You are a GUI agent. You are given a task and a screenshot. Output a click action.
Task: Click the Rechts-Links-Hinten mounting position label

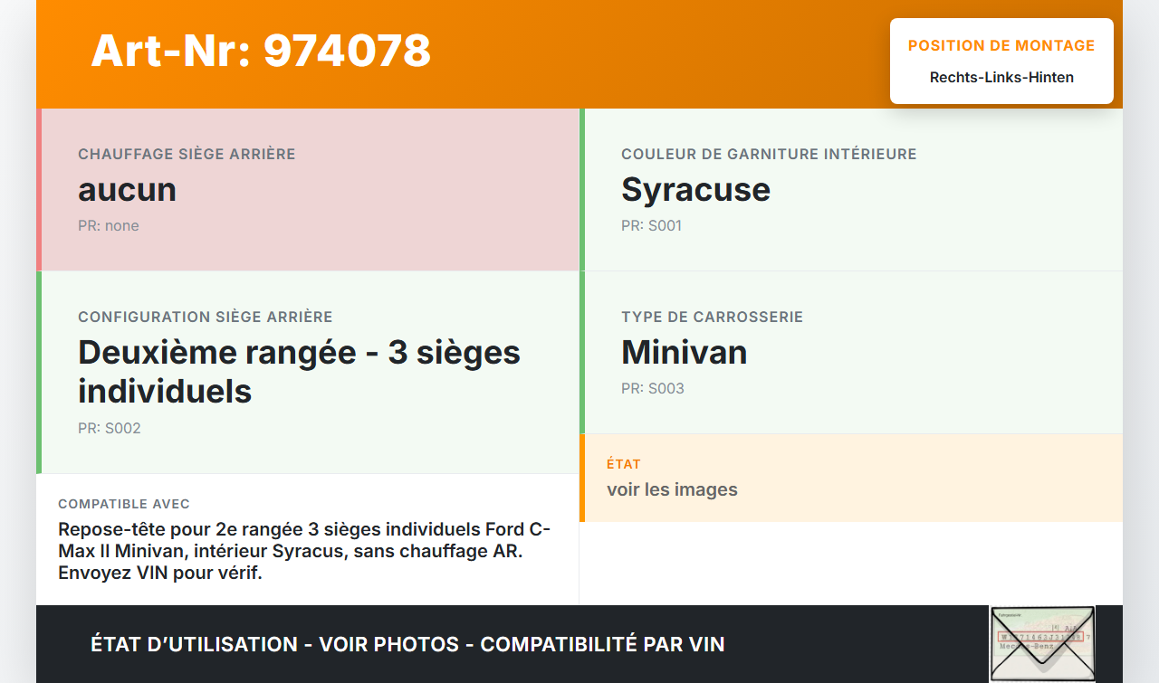1001,77
